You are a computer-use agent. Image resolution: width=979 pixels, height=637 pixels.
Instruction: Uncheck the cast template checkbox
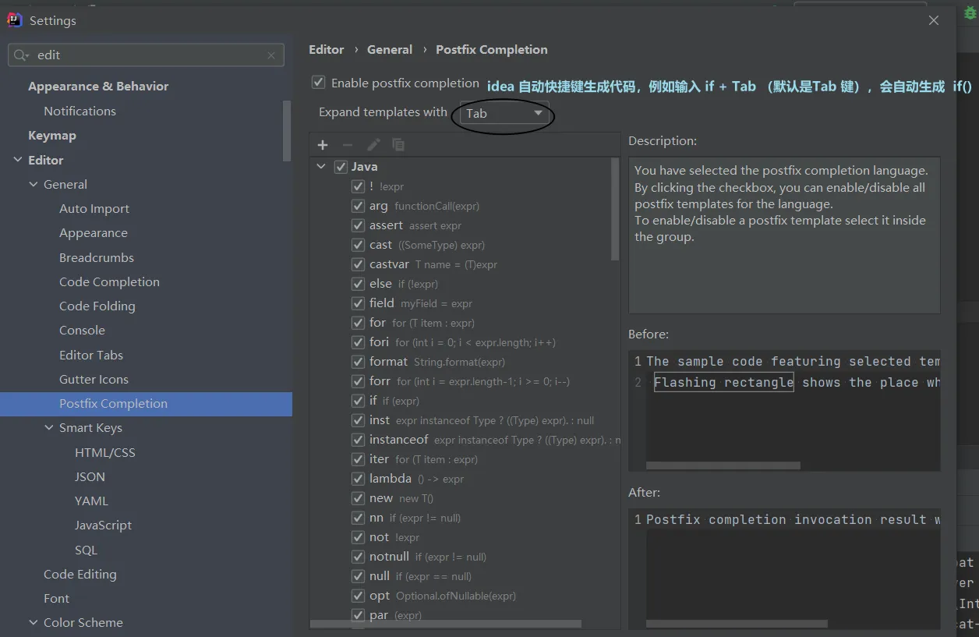[358, 245]
